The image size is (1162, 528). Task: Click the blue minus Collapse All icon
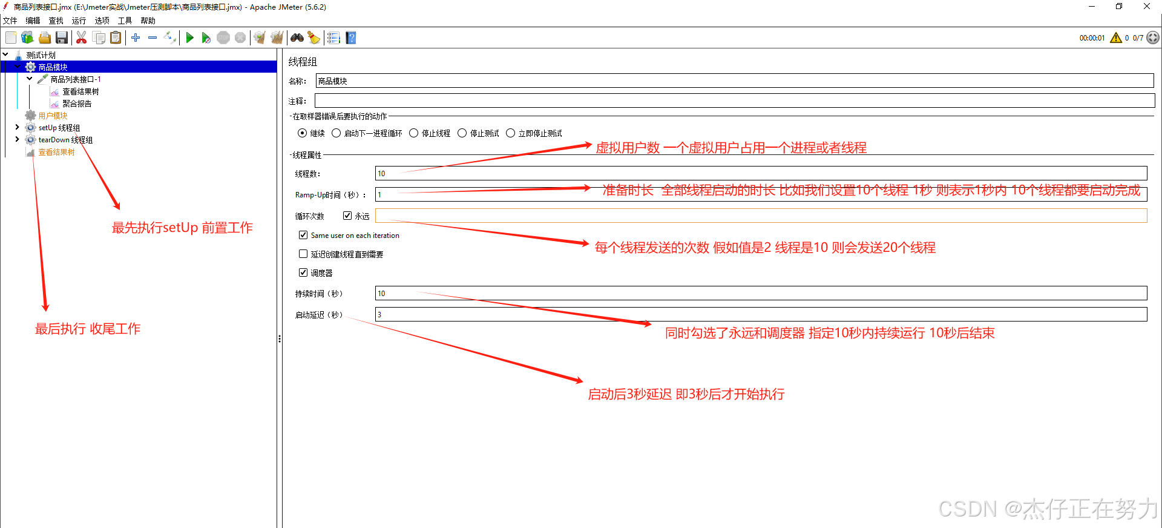coord(153,38)
